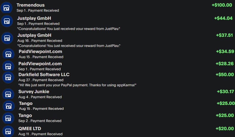This screenshot has height=137, width=235.
Task: Click store icon for Justplay GmbH Aug 16 payment
Action: (7, 38)
